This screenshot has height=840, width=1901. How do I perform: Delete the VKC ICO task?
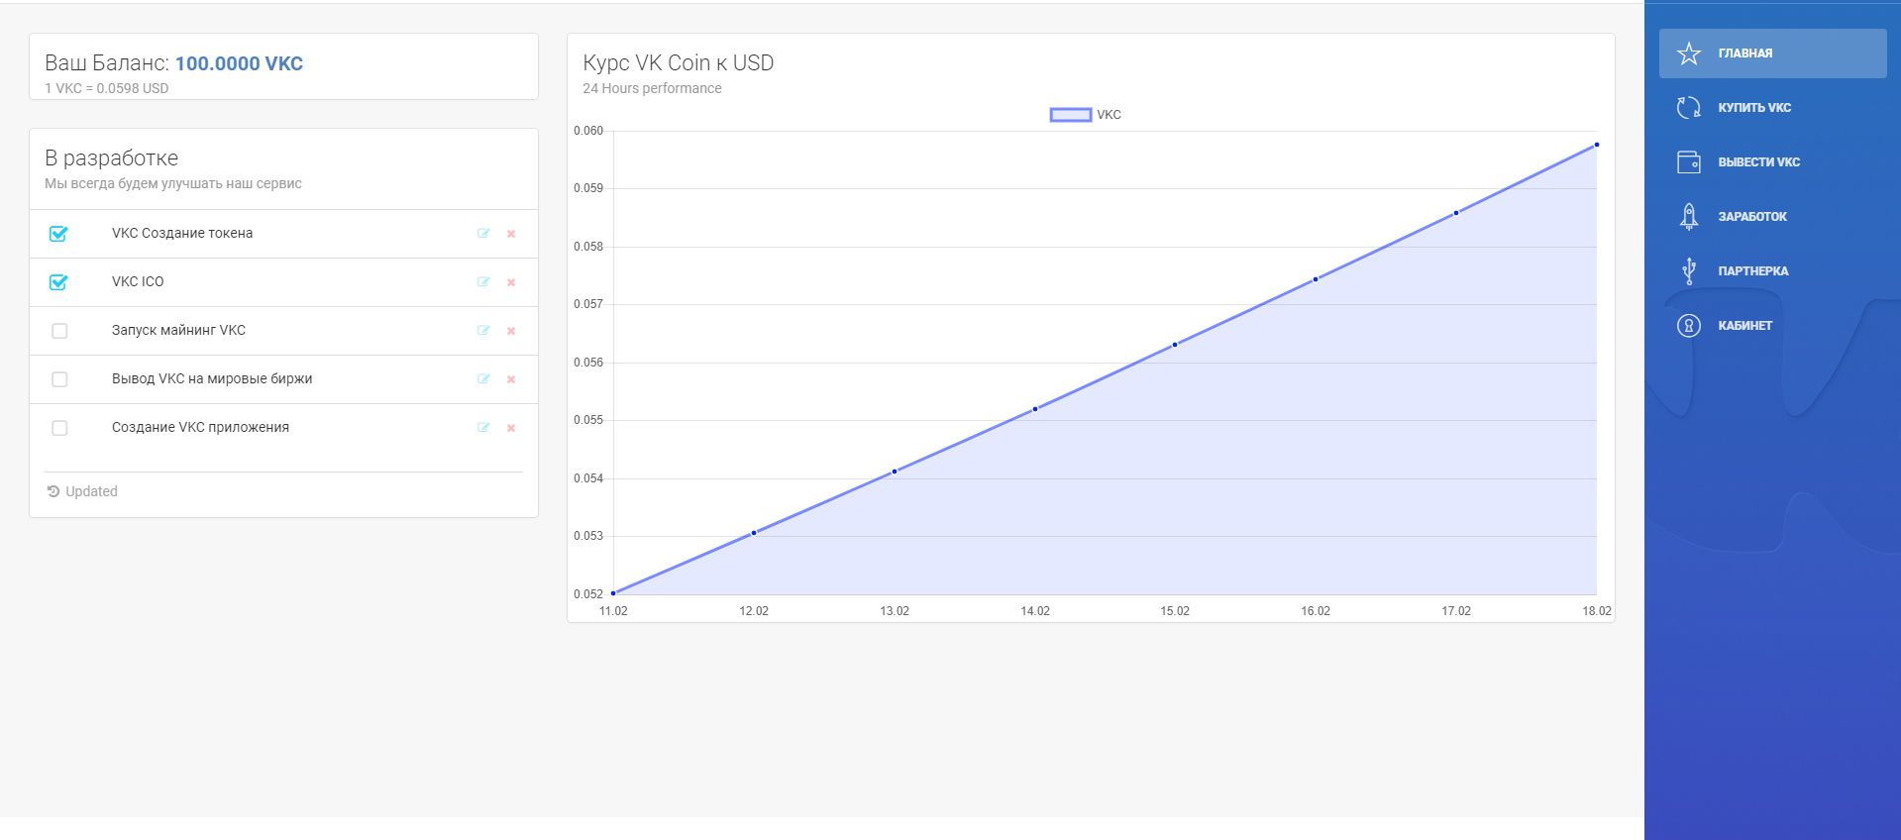tap(511, 282)
